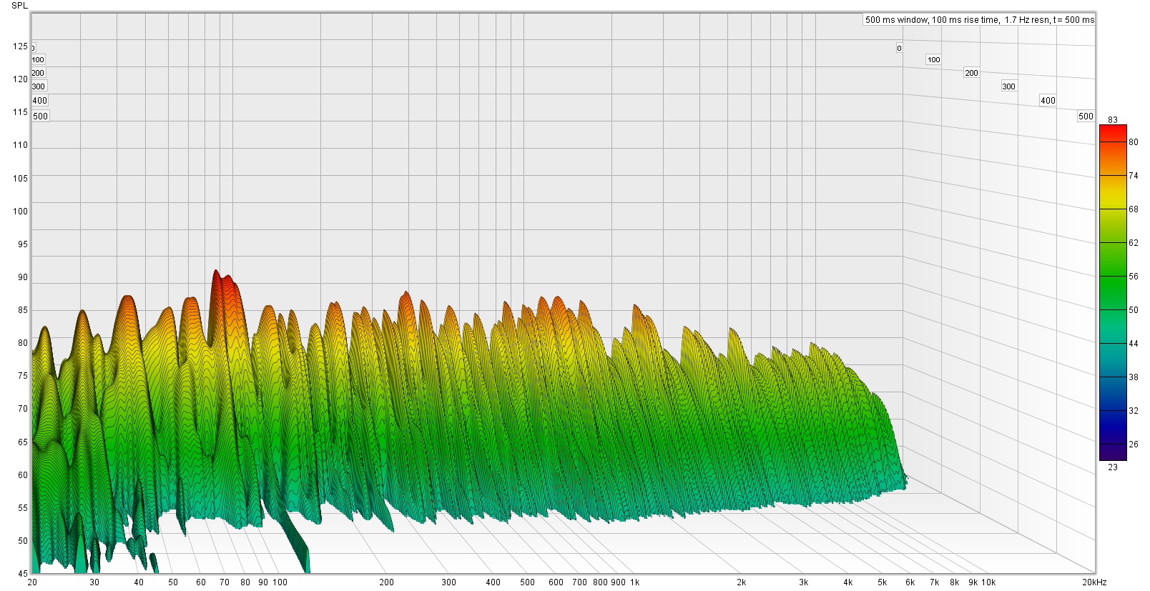Select the left-side 500 ms time slice label
The width and height of the screenshot is (1150, 591).
41,116
